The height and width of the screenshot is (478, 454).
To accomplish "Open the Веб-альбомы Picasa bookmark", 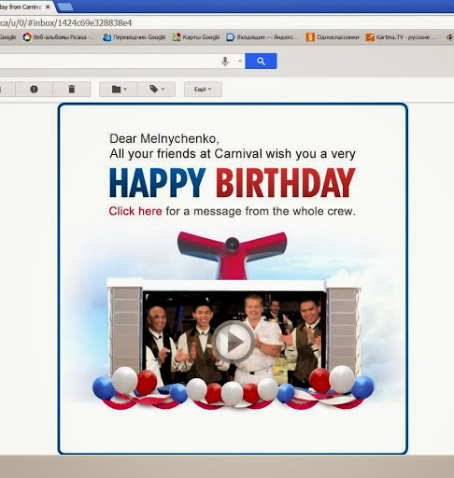I will click(x=59, y=37).
